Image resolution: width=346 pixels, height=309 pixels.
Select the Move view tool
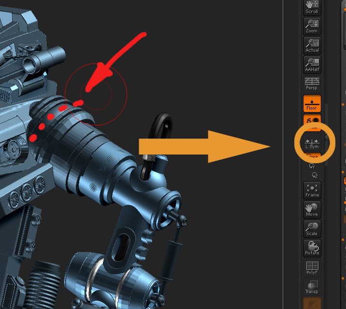(312, 210)
